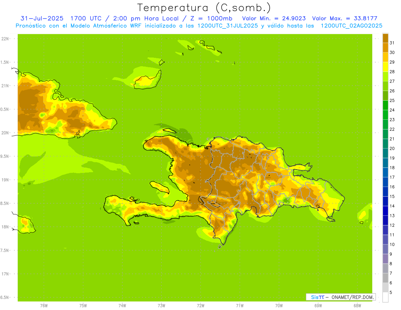Click the "71W" longitude axis label
Image resolution: width=401 pixels, height=310 pixels.
240,305
